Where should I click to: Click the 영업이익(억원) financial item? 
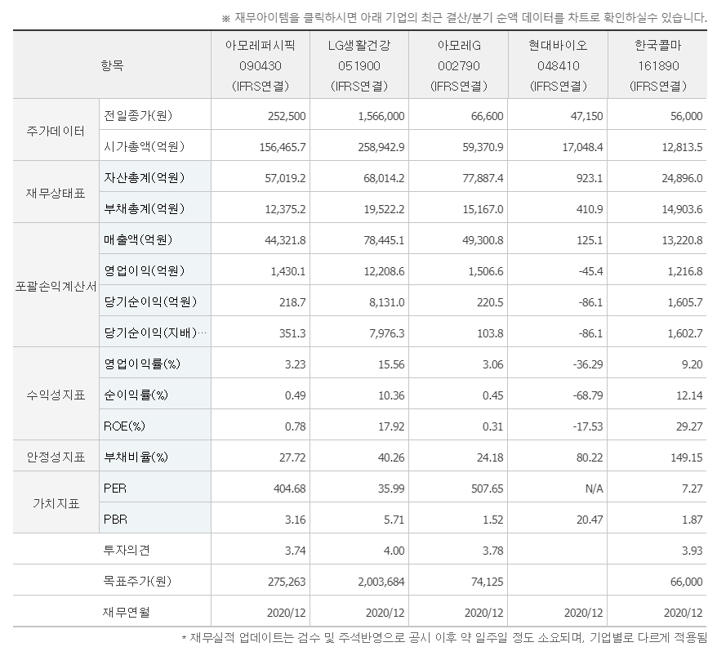pos(144,271)
